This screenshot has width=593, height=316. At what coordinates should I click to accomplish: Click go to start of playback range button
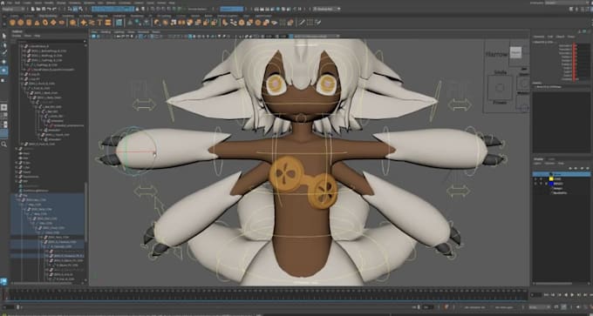click(545, 295)
